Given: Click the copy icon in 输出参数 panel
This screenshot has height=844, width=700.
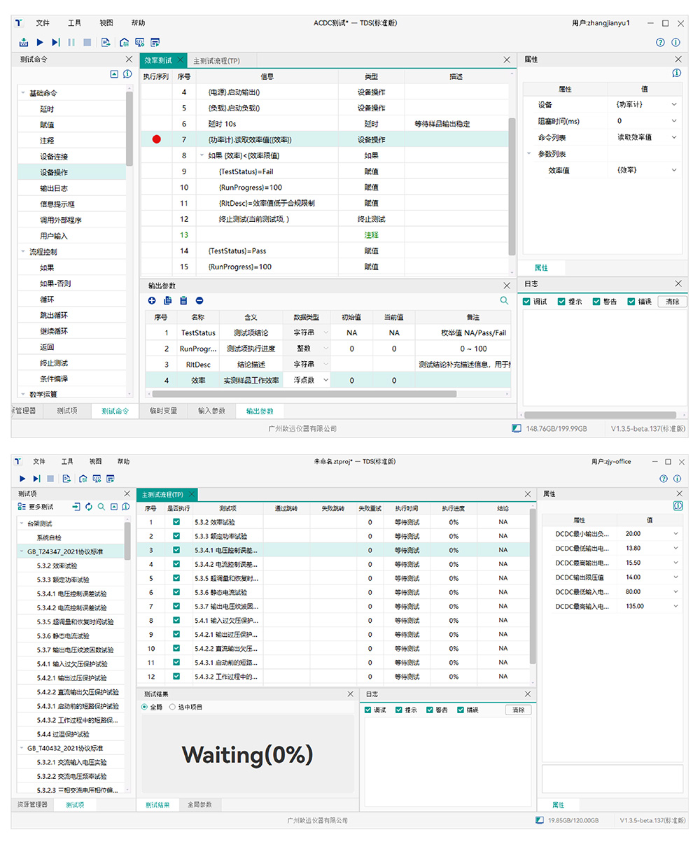Looking at the screenshot, I should pyautogui.click(x=167, y=300).
